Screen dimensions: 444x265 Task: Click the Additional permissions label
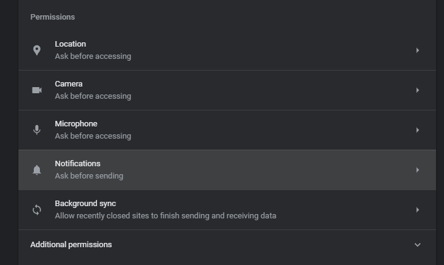point(71,245)
